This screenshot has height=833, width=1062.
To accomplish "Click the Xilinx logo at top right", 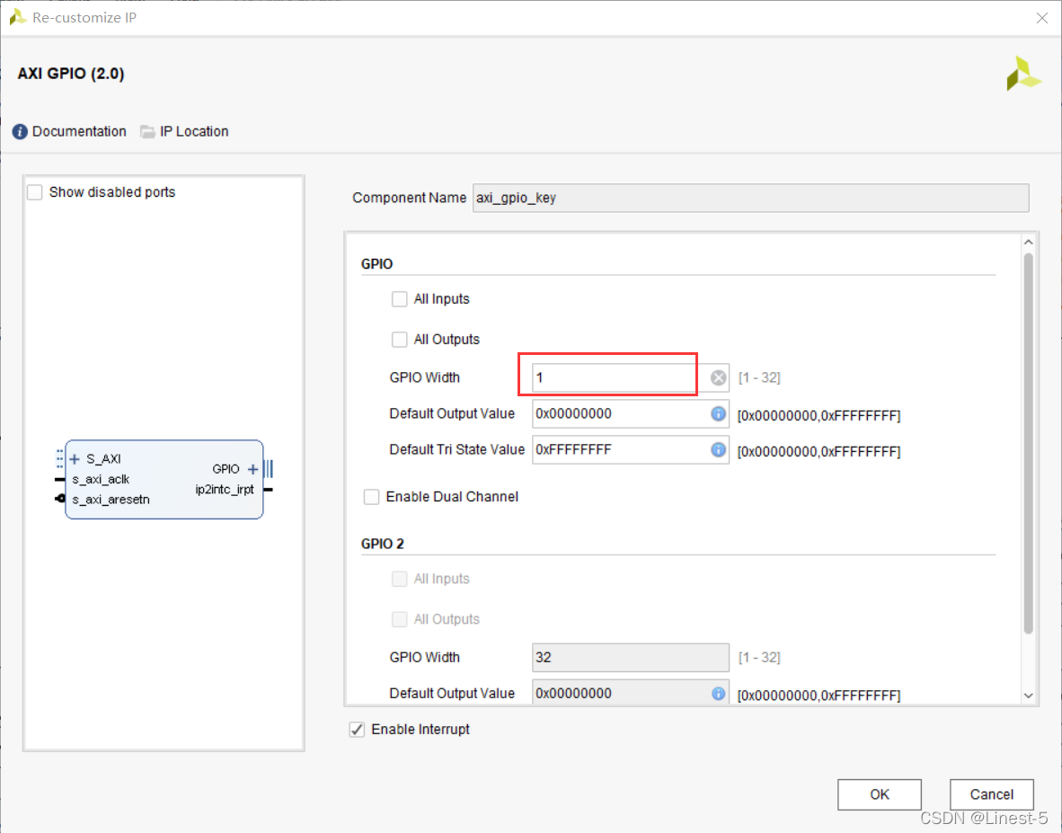I will (1023, 74).
